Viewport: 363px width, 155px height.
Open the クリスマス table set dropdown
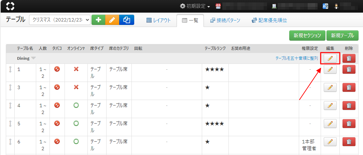coord(60,20)
